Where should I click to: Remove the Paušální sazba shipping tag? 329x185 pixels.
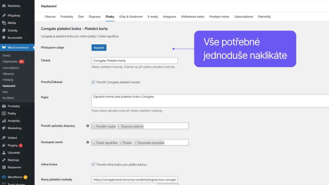pyautogui.click(x=94, y=127)
